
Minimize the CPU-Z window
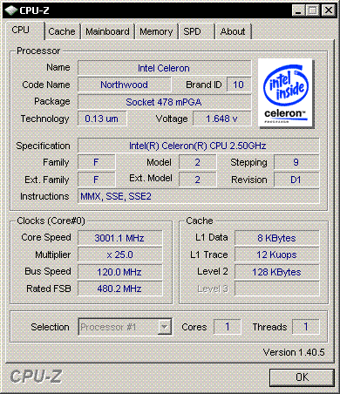click(298, 10)
